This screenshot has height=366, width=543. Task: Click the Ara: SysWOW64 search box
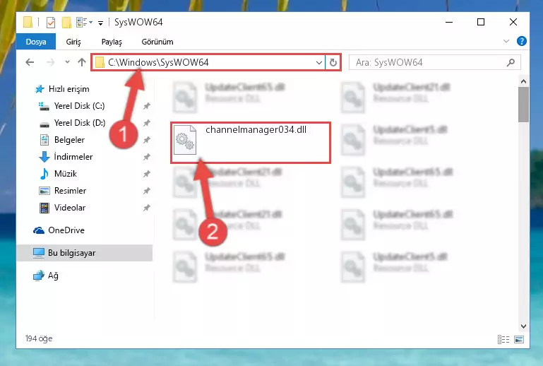434,63
